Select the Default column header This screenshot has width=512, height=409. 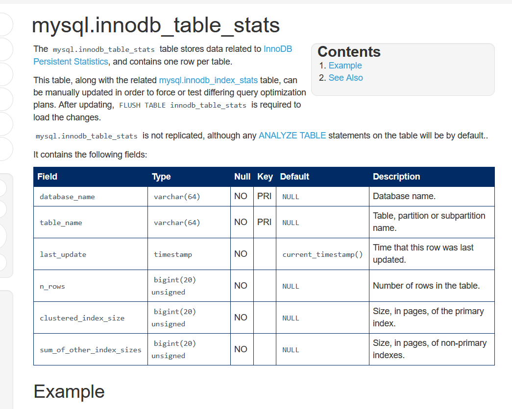pos(294,177)
